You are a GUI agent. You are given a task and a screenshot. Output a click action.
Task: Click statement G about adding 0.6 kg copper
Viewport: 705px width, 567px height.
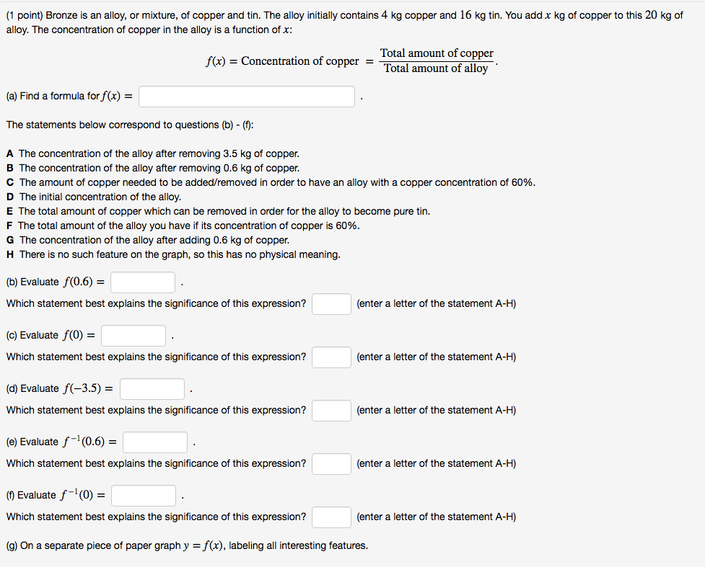(148, 240)
